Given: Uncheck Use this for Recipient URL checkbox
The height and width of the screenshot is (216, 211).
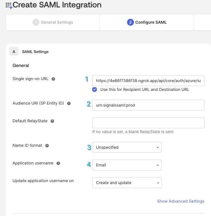Looking at the screenshot, I should [x=95, y=89].
